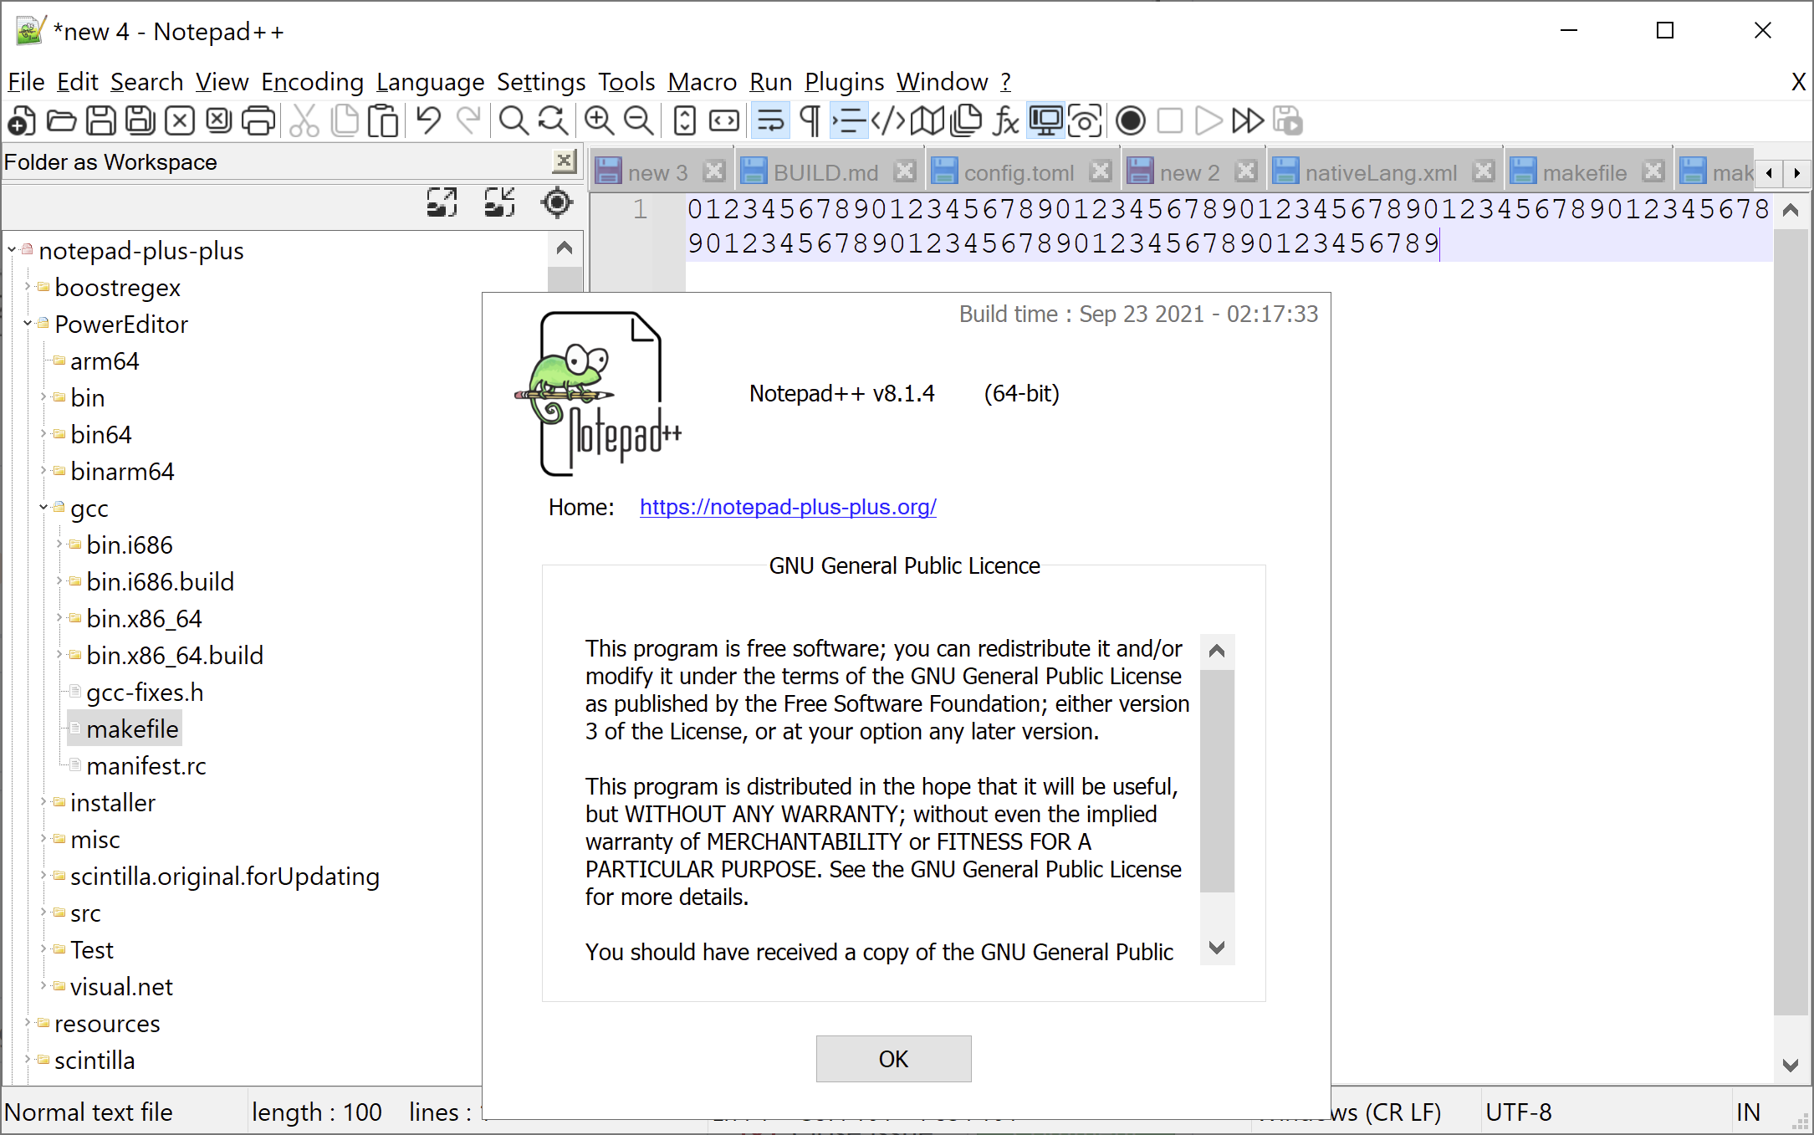Click UTF-8 encoding in status bar
1814x1135 pixels.
[x=1518, y=1112]
